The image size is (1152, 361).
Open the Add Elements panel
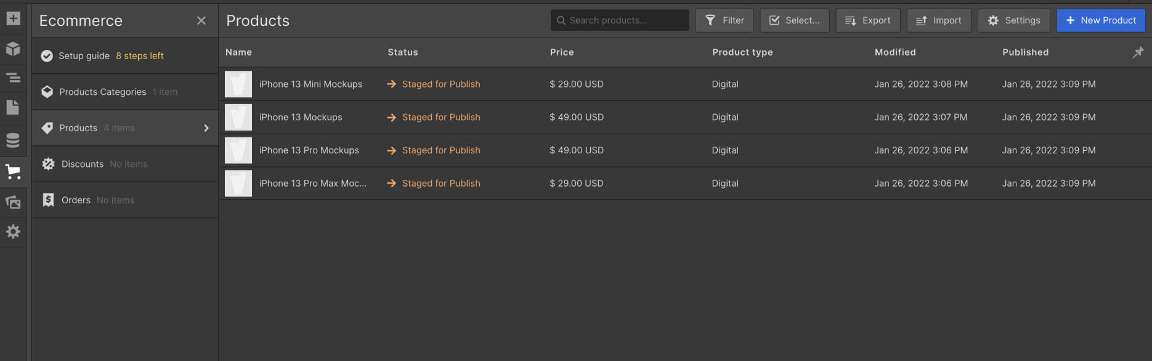[14, 18]
